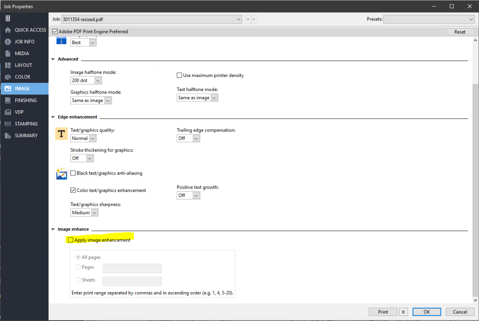Switch to the Color tab
The width and height of the screenshot is (479, 321).
(x=24, y=77)
